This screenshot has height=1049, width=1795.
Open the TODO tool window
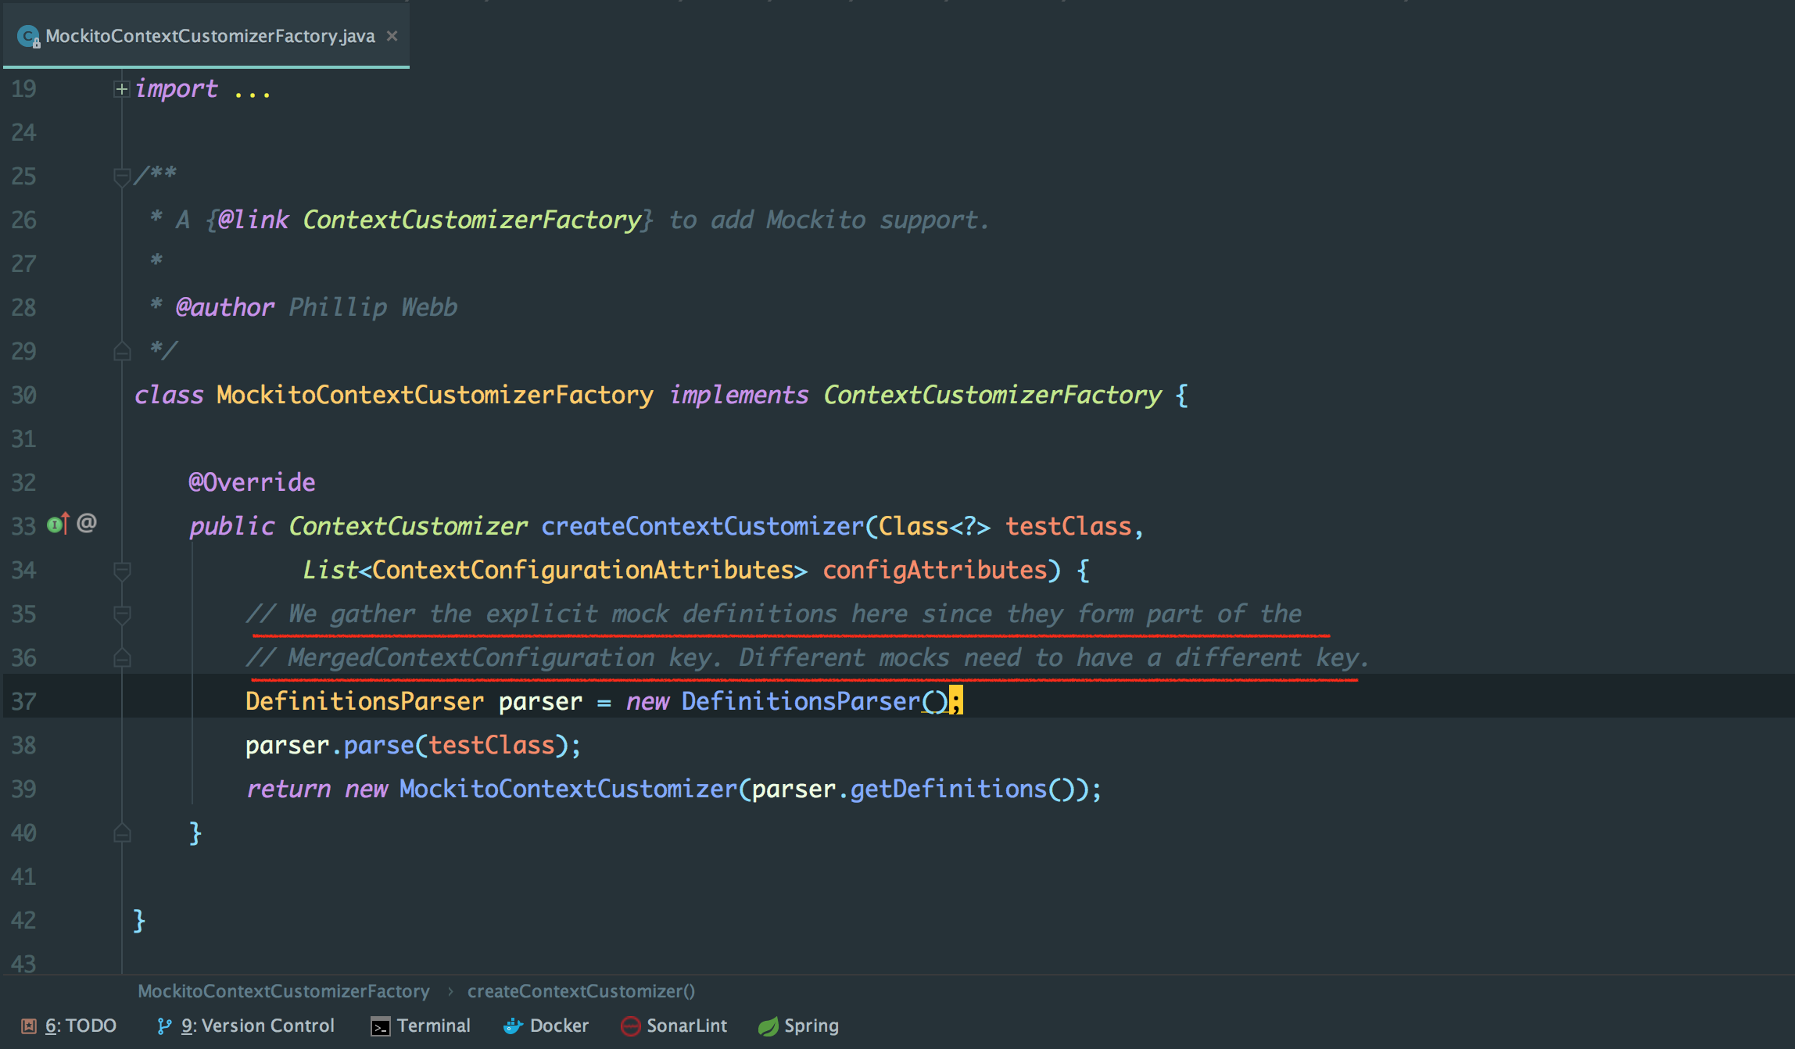click(x=69, y=1026)
